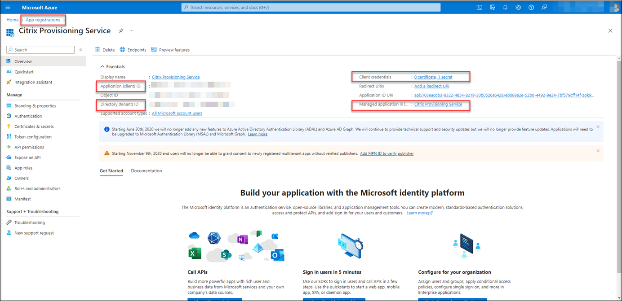622x301 pixels.
Task: Pin Citrix Provisioning Service to dashboard
Action: [x=121, y=31]
